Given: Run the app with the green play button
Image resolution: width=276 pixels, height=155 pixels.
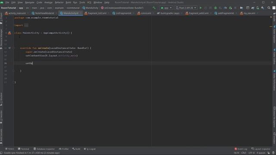Looking at the screenshot, I should click(x=201, y=8).
